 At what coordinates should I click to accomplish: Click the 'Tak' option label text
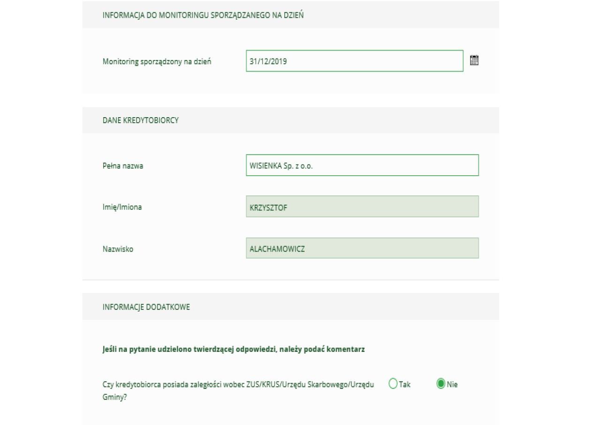click(x=405, y=385)
